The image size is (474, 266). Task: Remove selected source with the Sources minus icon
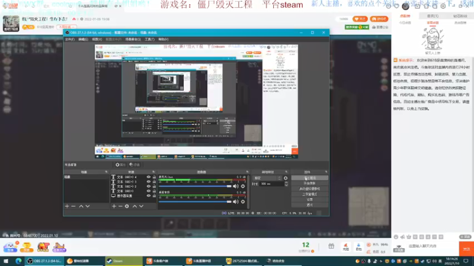120,206
